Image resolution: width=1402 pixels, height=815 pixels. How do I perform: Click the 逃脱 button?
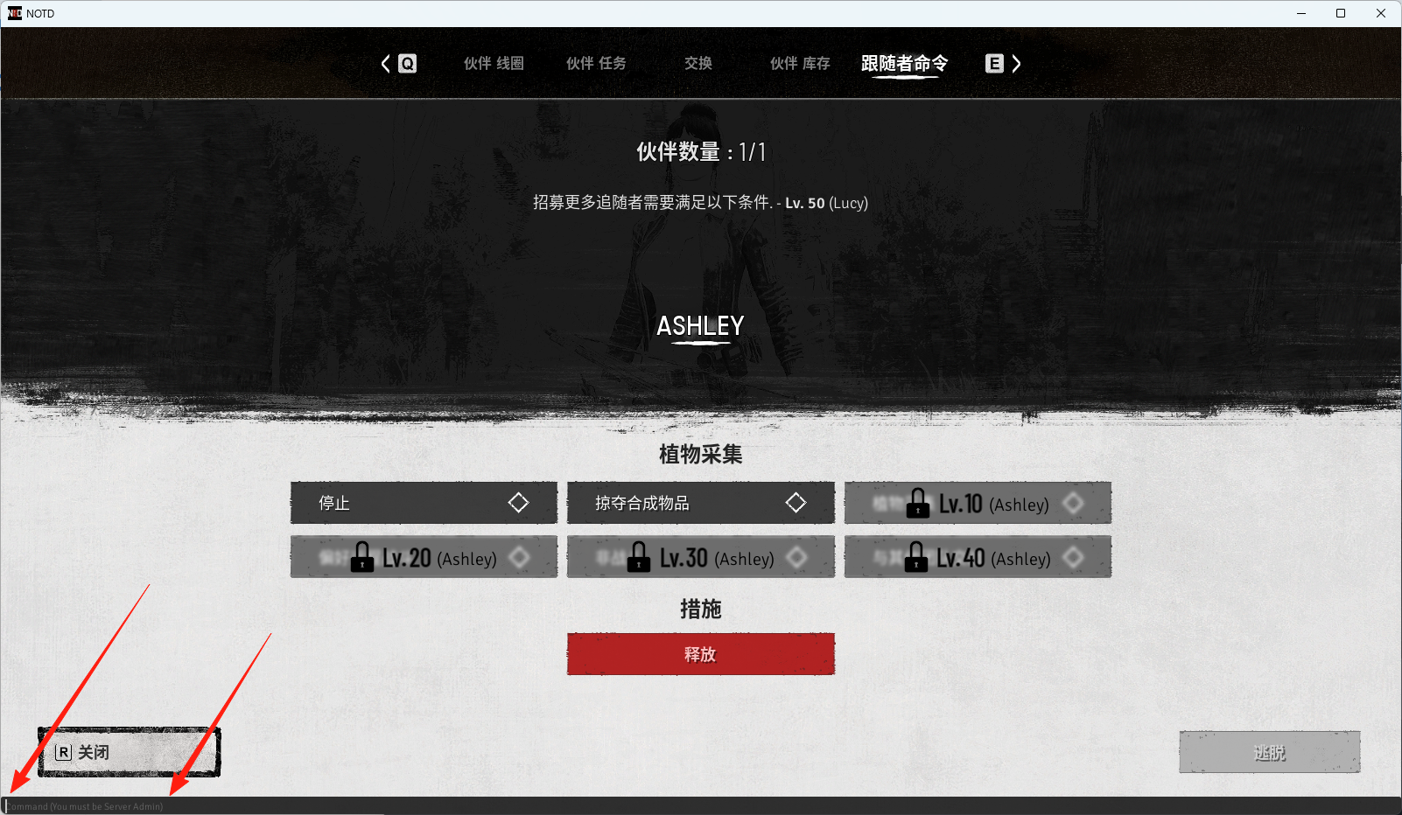(x=1270, y=752)
